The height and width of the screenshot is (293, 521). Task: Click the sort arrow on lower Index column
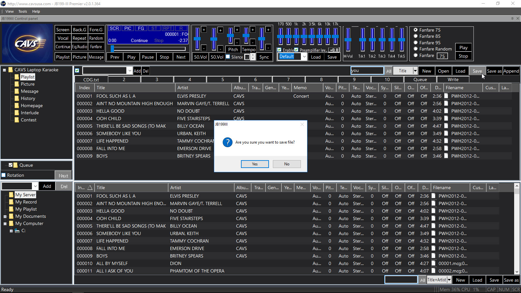(90, 188)
